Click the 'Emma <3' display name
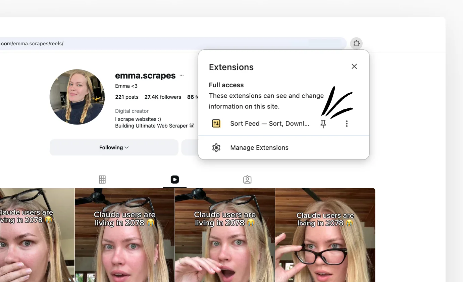Viewport: 463px width, 282px height. click(x=126, y=86)
